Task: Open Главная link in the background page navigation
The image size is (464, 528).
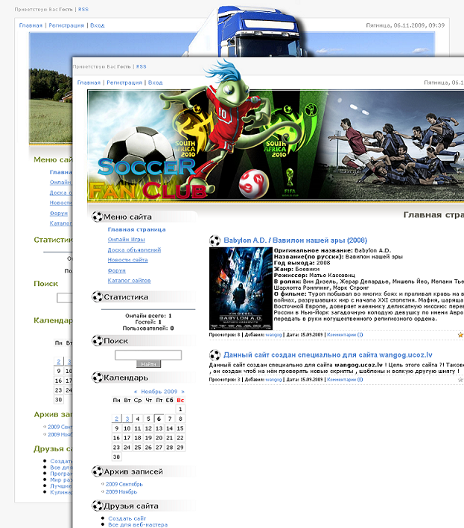Action: click(31, 25)
